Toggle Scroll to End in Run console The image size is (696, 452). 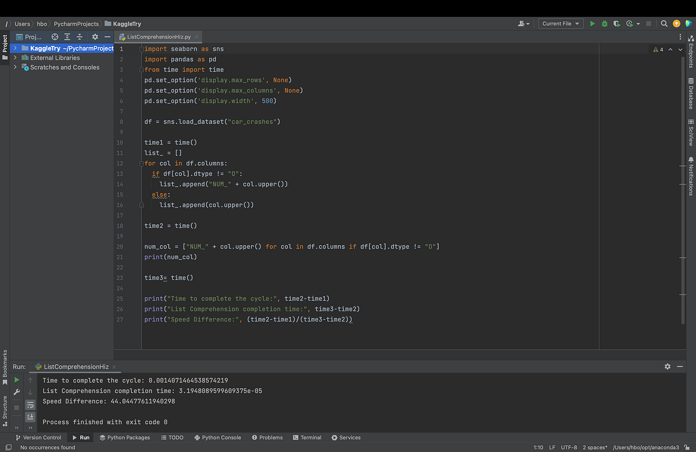(x=31, y=417)
